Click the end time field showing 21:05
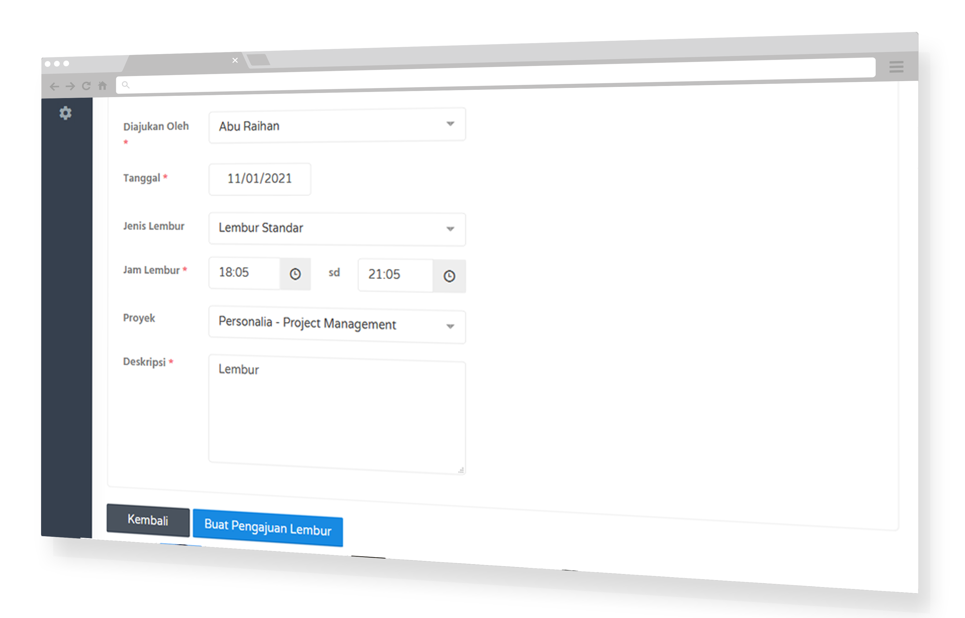The image size is (965, 618). (396, 275)
